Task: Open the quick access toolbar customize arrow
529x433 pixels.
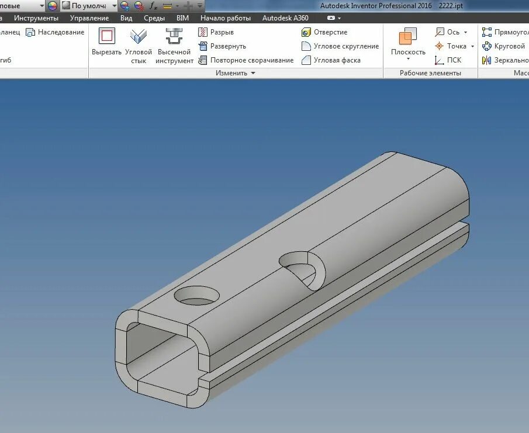Action: [x=200, y=5]
